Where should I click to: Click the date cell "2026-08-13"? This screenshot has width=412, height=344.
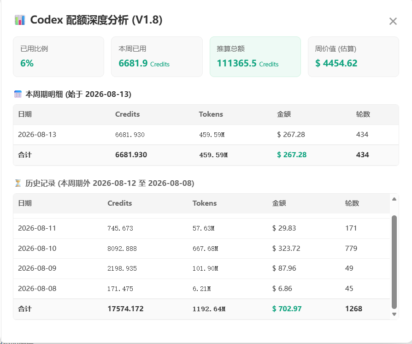37,135
